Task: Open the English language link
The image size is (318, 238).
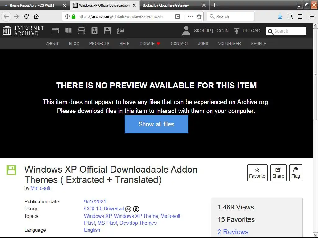Action: pos(92,230)
